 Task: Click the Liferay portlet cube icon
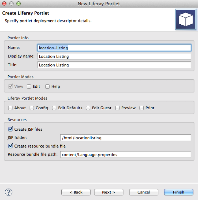click(x=186, y=19)
